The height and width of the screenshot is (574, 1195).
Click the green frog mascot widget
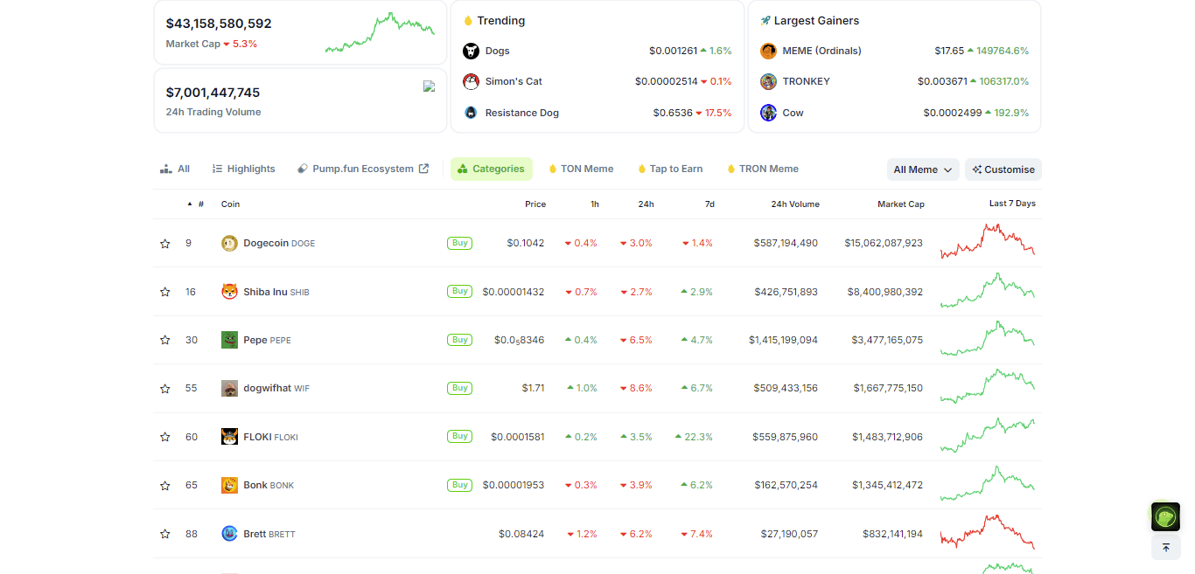pyautogui.click(x=1165, y=517)
